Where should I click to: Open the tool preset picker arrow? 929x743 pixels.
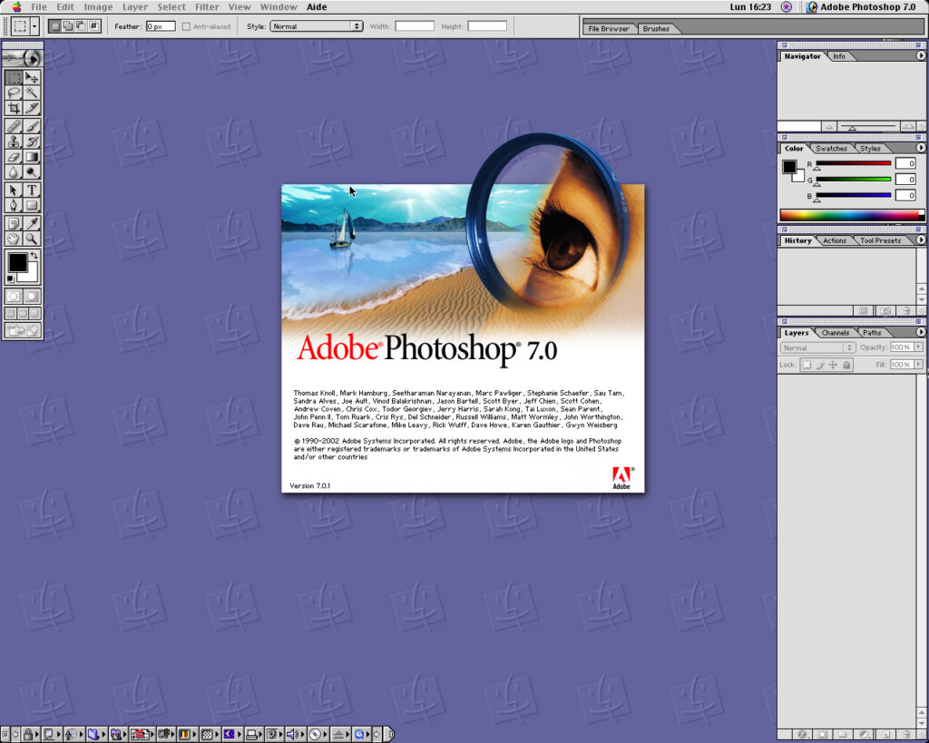point(34,26)
